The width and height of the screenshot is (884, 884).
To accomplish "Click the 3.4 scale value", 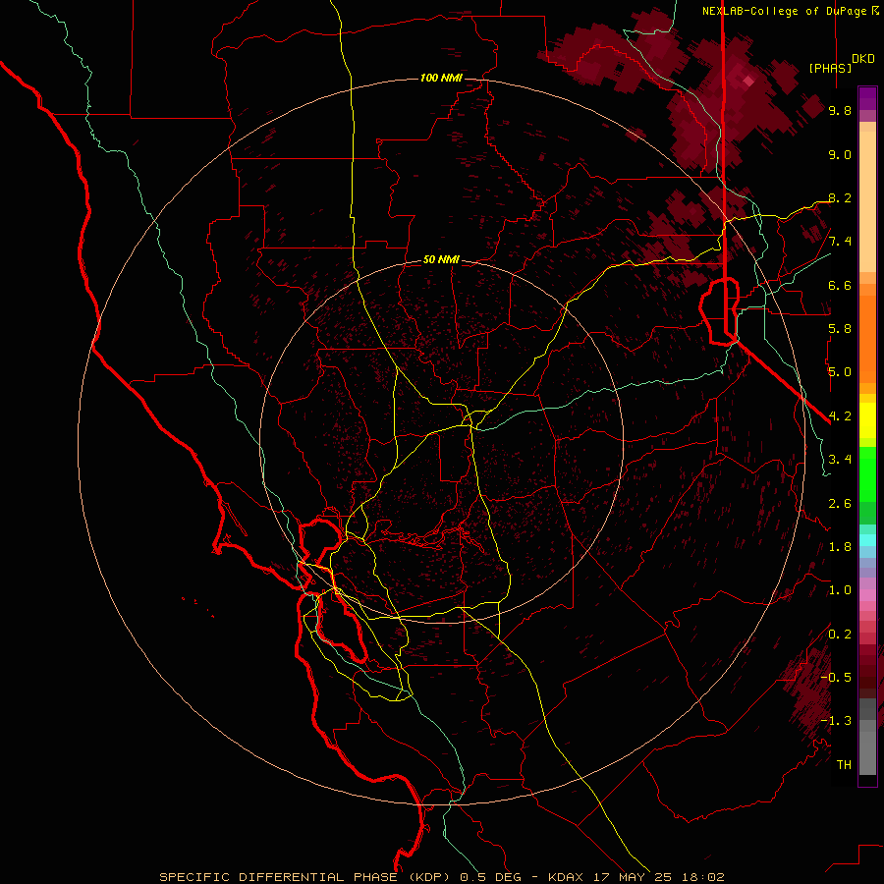I will click(x=840, y=460).
